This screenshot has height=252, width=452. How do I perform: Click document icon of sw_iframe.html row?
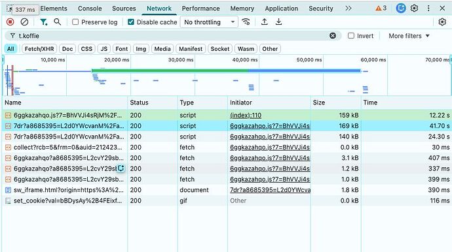pyautogui.click(x=8, y=190)
